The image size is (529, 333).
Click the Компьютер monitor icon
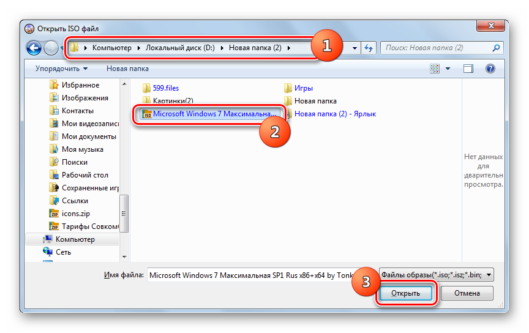tap(48, 239)
